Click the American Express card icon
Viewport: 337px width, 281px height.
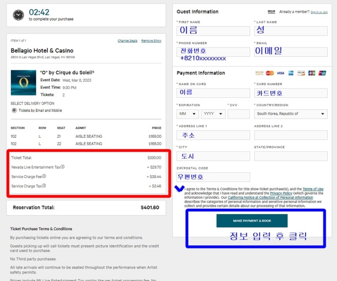291,73
